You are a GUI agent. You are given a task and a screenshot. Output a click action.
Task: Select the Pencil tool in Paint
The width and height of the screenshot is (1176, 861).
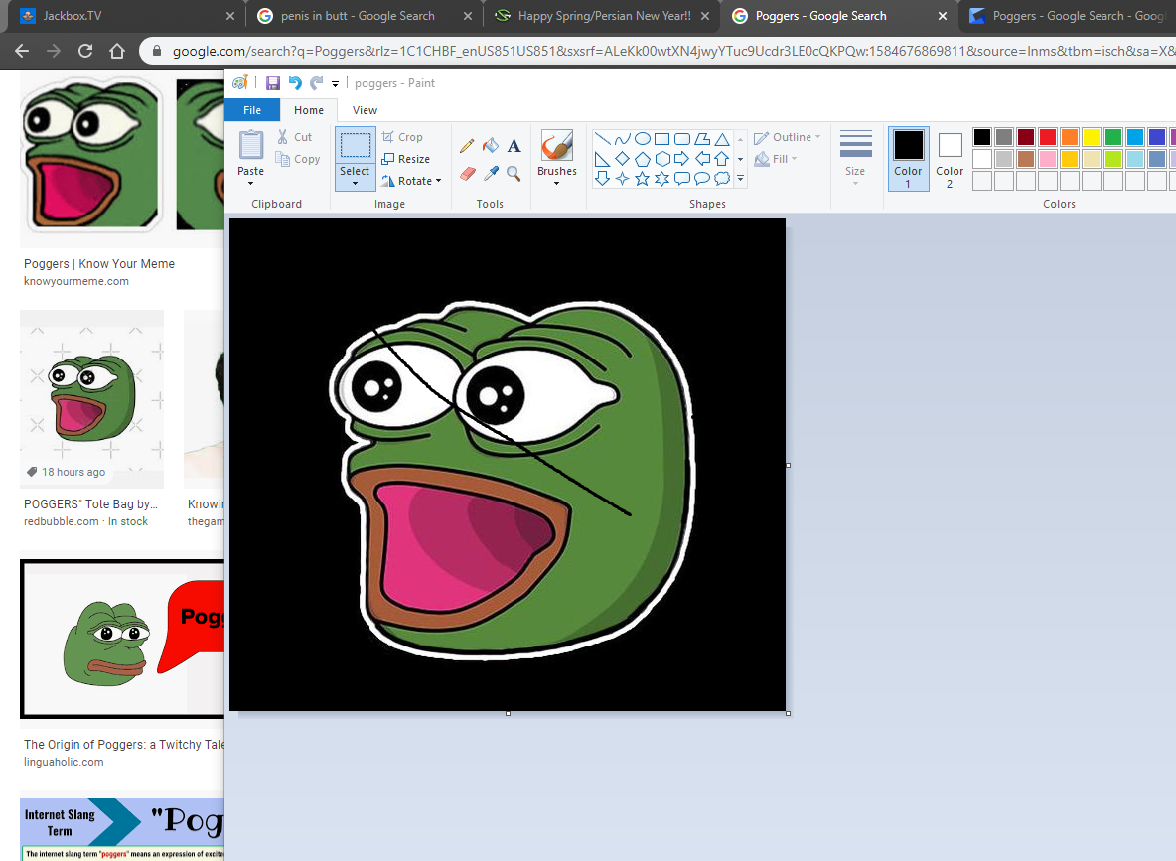click(x=467, y=146)
